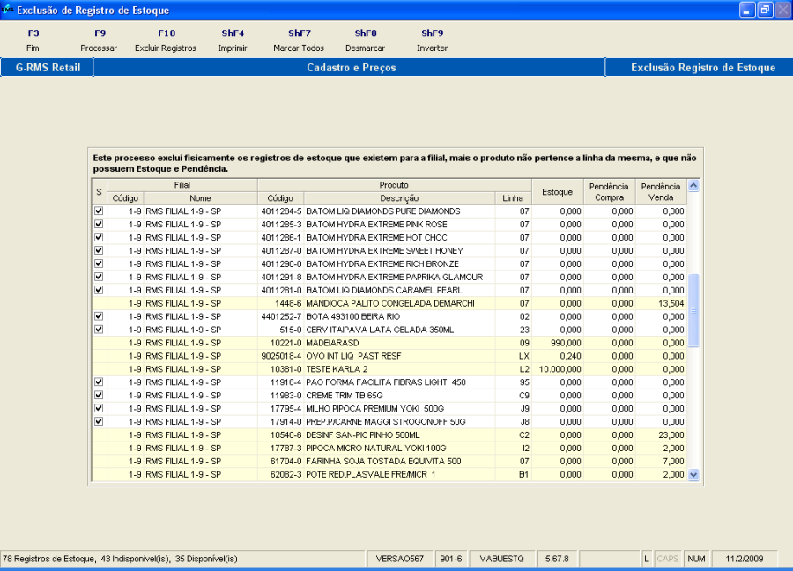Click the F3 Fim toolbar button
This screenshot has width=793, height=571.
[33, 41]
